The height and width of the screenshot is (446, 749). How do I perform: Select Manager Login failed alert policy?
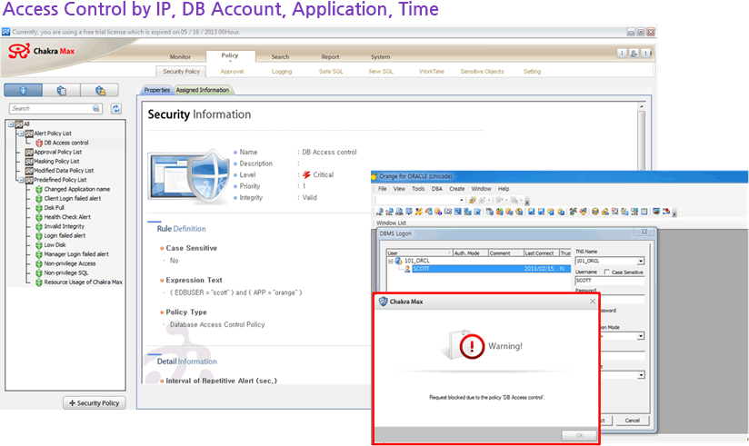[x=76, y=254]
